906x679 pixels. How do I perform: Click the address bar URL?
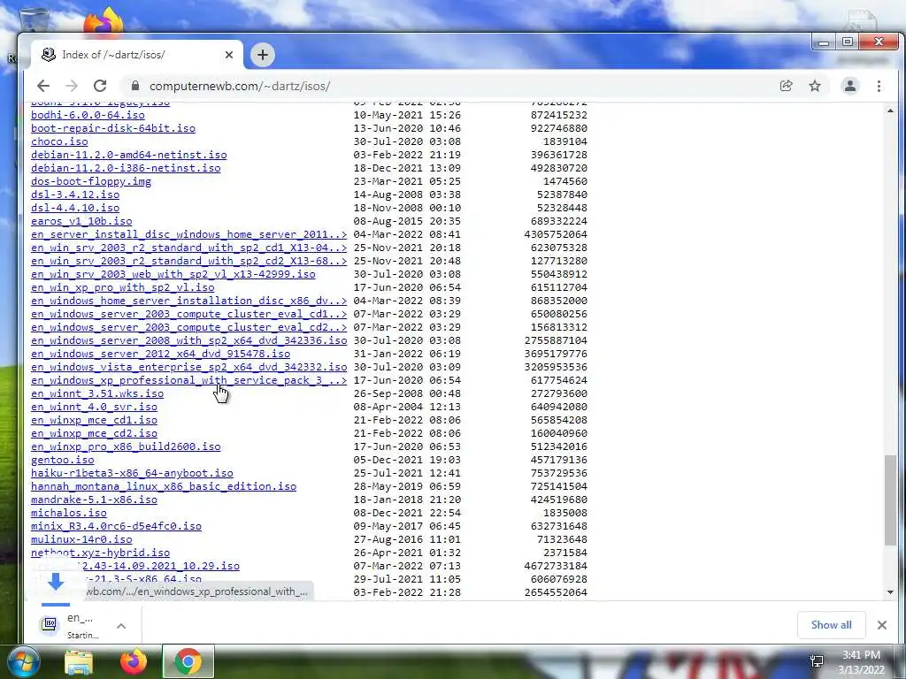[x=240, y=86]
